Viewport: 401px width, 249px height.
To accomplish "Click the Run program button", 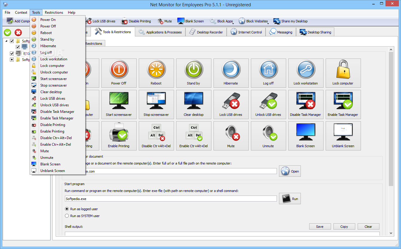I will pos(290,199).
